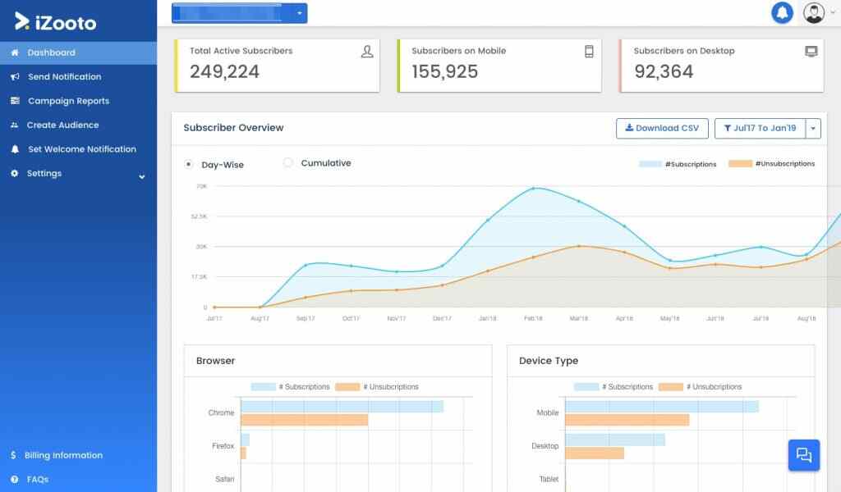841x492 pixels.
Task: Click the notification bell icon in header
Action: pyautogui.click(x=782, y=13)
